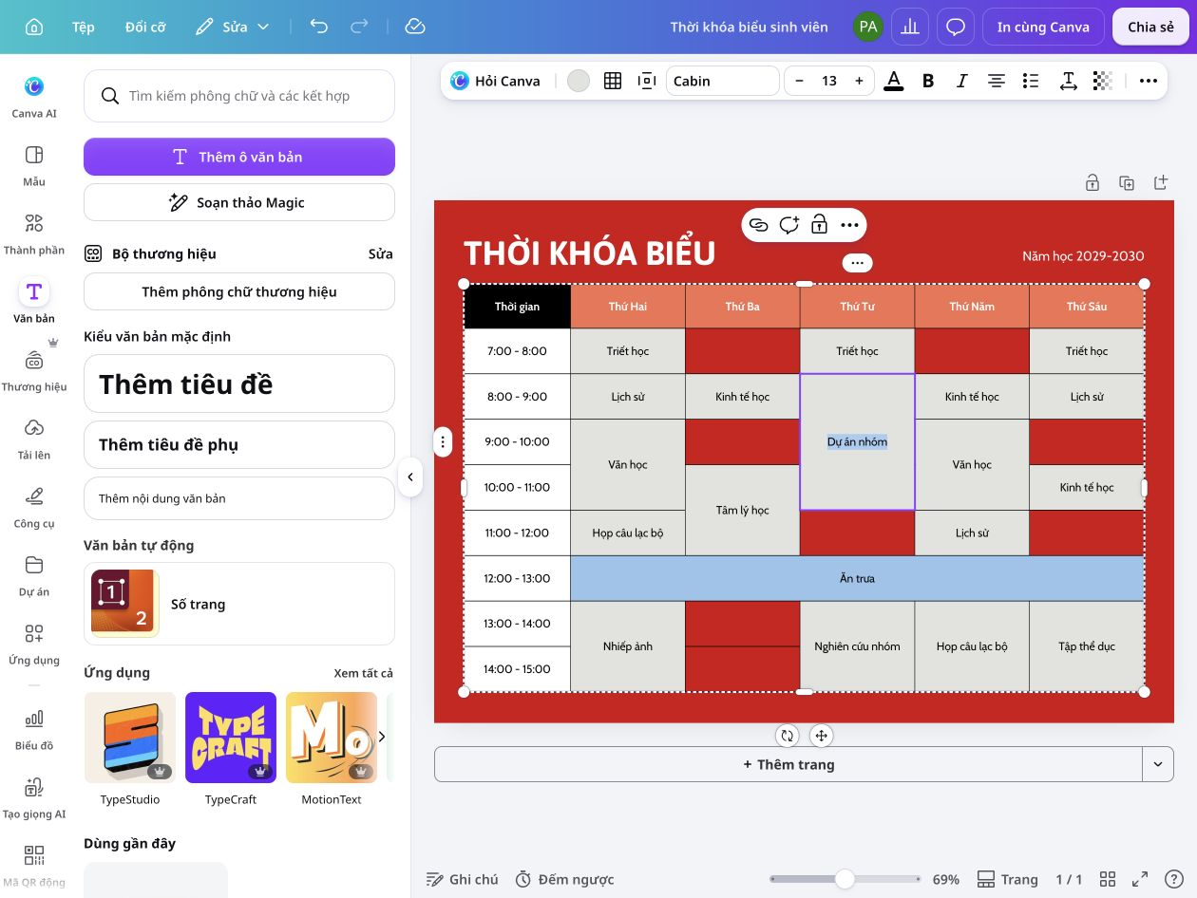Open more options in text toolbar
The width and height of the screenshot is (1197, 898).
pyautogui.click(x=1148, y=81)
